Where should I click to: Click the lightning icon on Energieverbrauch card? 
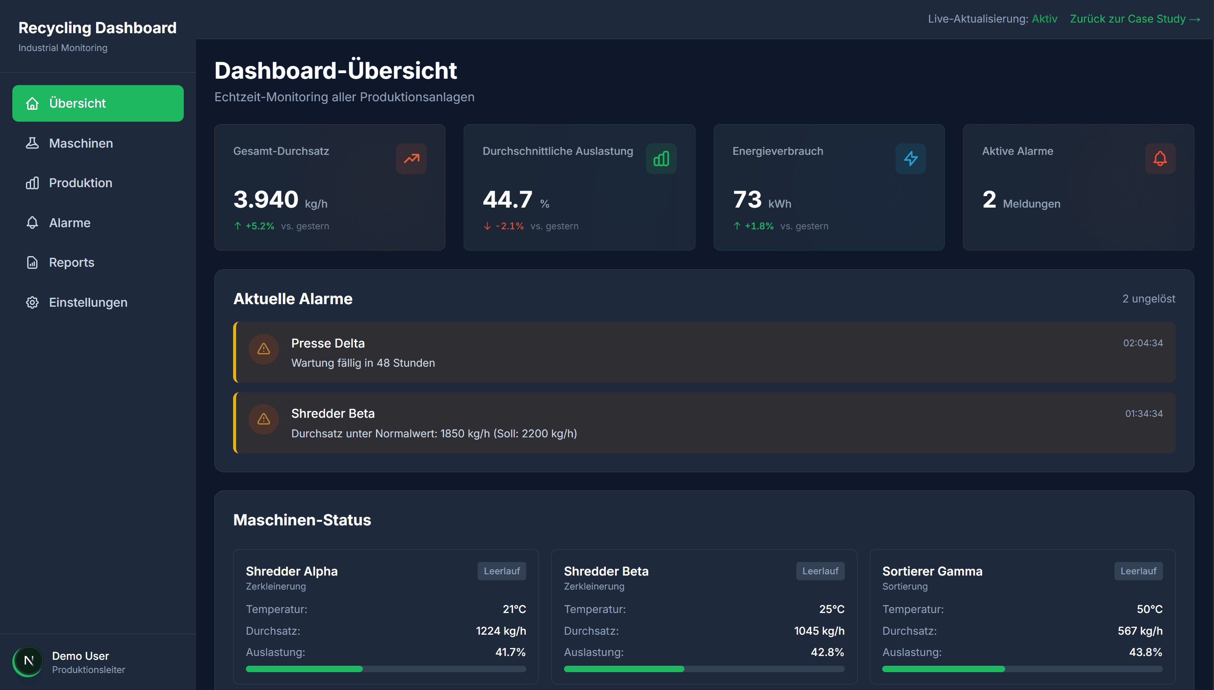click(x=910, y=158)
